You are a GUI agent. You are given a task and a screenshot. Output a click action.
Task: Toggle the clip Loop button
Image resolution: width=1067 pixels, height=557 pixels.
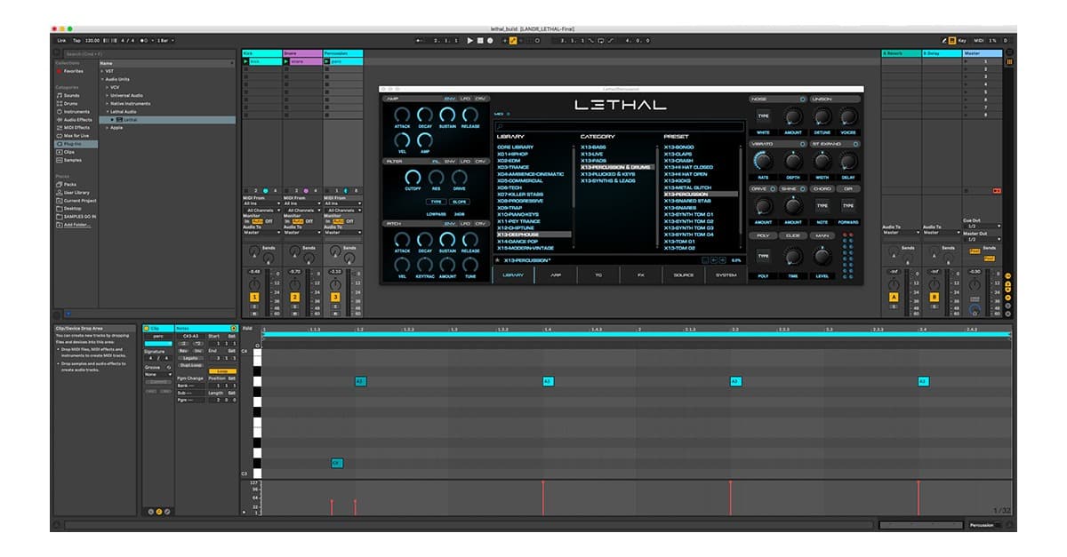(222, 371)
